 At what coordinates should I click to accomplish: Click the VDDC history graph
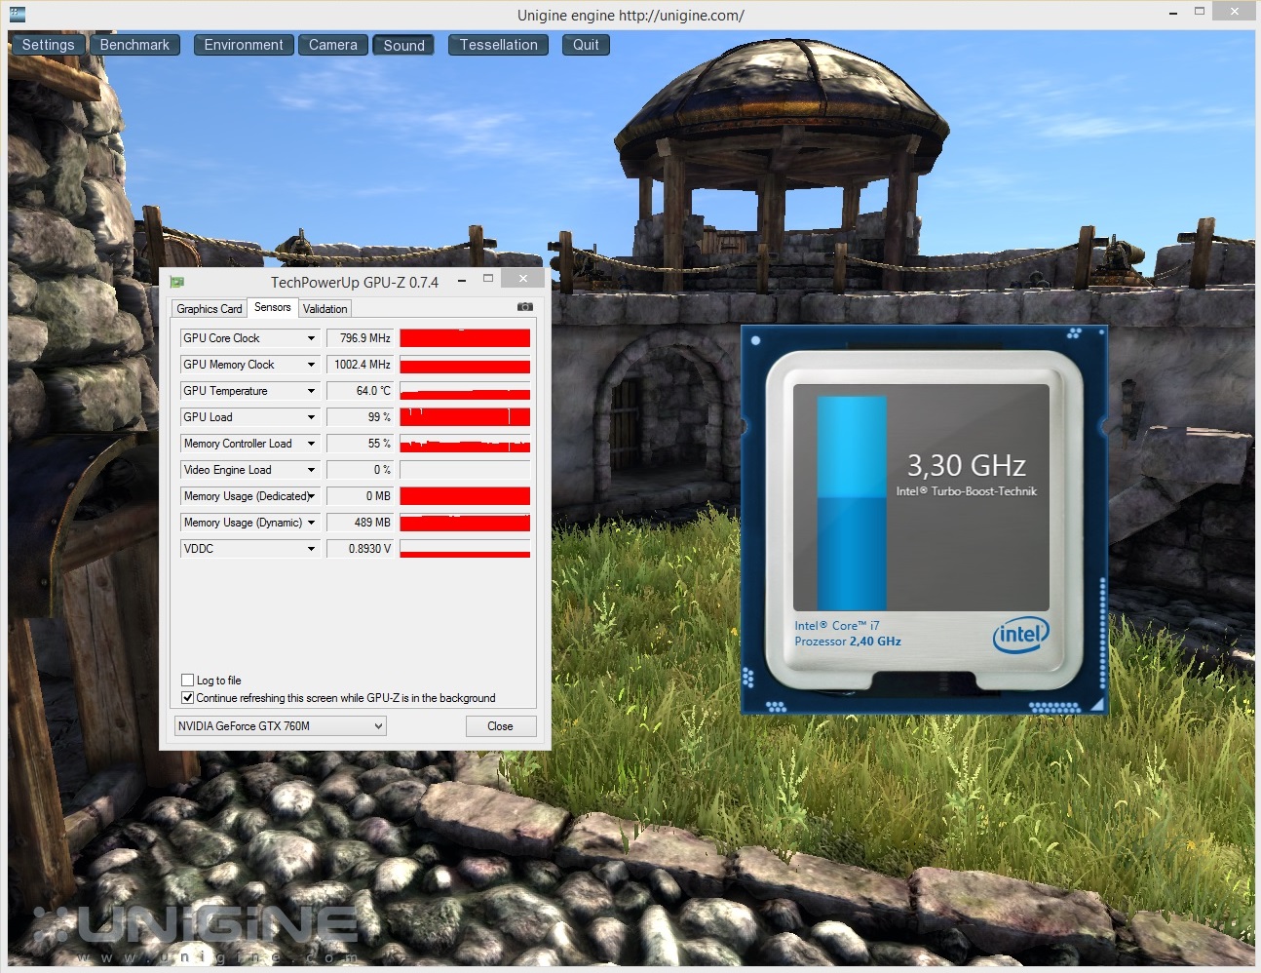465,549
